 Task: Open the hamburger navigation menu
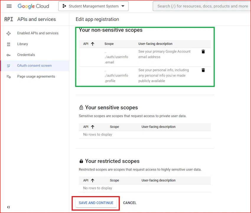tap(9, 6)
